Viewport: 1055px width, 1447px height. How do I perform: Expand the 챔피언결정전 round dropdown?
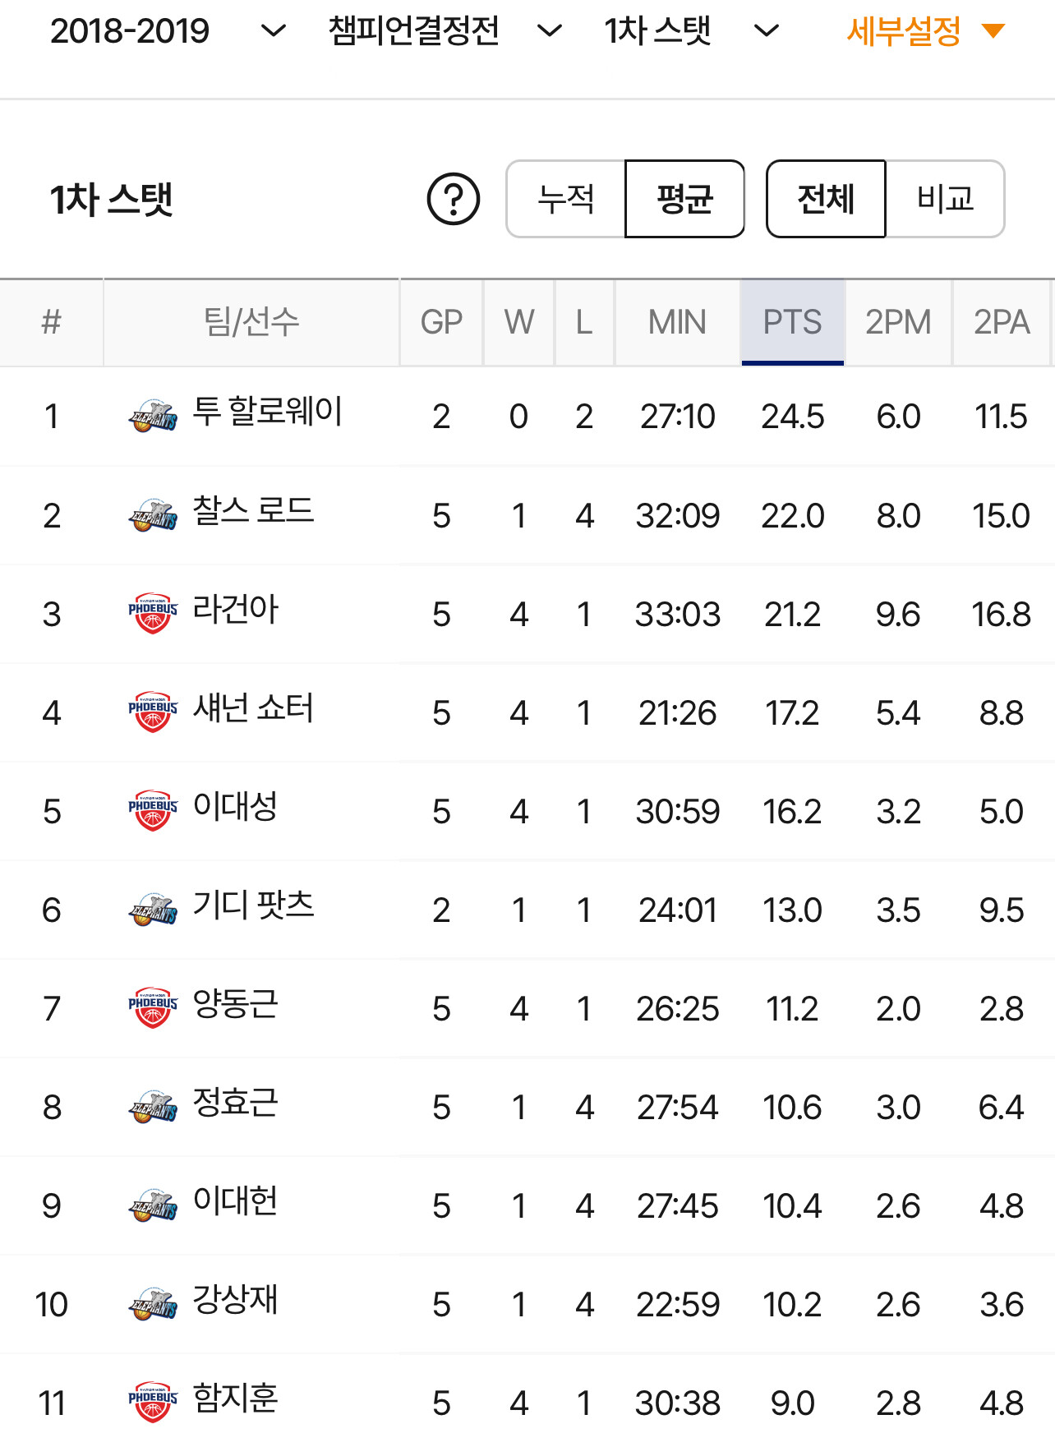click(445, 31)
